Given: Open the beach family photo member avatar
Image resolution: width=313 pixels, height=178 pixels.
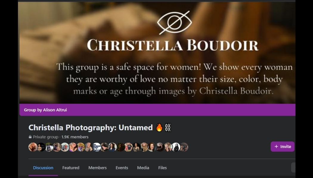Looking at the screenshot, I should point(65,147).
